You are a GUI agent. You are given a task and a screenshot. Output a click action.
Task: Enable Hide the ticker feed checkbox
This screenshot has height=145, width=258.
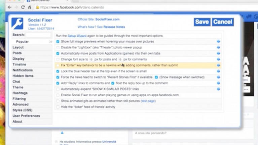pyautogui.click(x=58, y=107)
